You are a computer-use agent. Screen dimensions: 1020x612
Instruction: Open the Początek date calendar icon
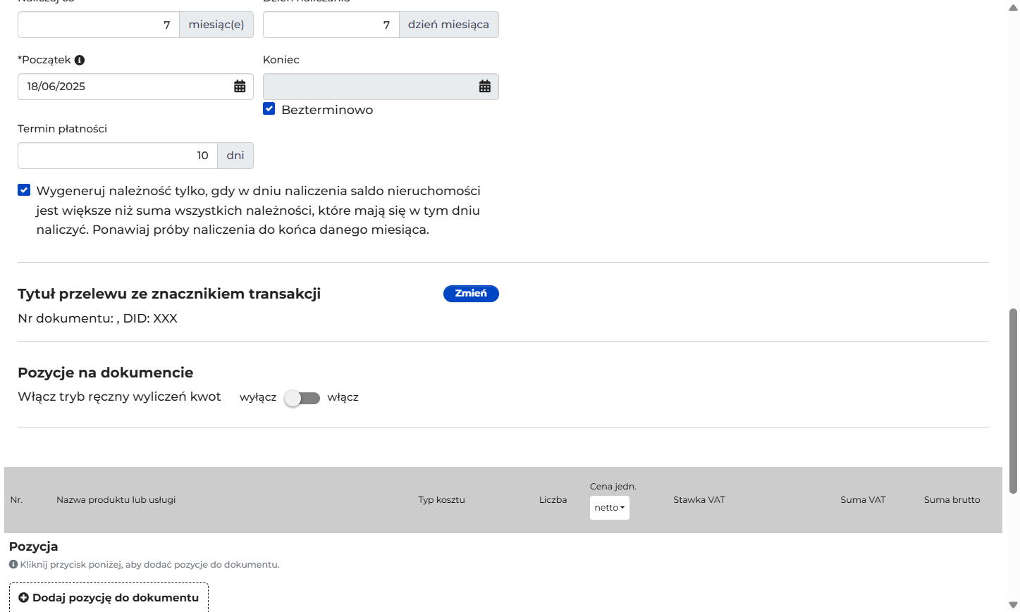pyautogui.click(x=240, y=87)
